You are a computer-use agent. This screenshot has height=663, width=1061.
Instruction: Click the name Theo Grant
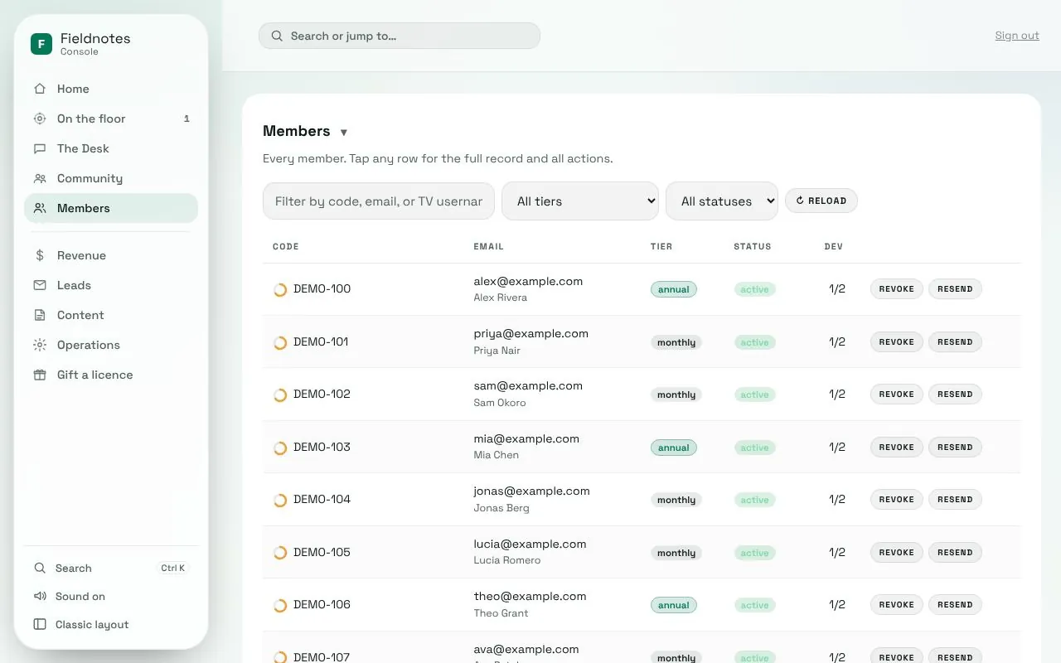pyautogui.click(x=501, y=613)
